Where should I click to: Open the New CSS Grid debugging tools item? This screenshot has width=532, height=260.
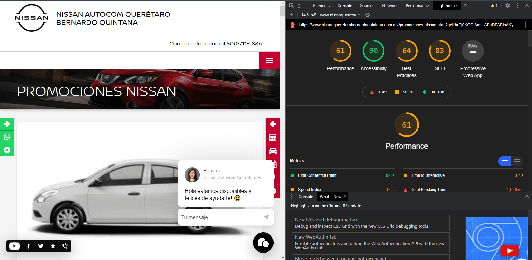(x=370, y=223)
